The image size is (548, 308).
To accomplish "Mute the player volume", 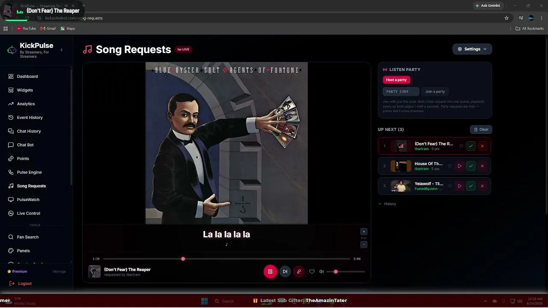I will tap(322, 272).
